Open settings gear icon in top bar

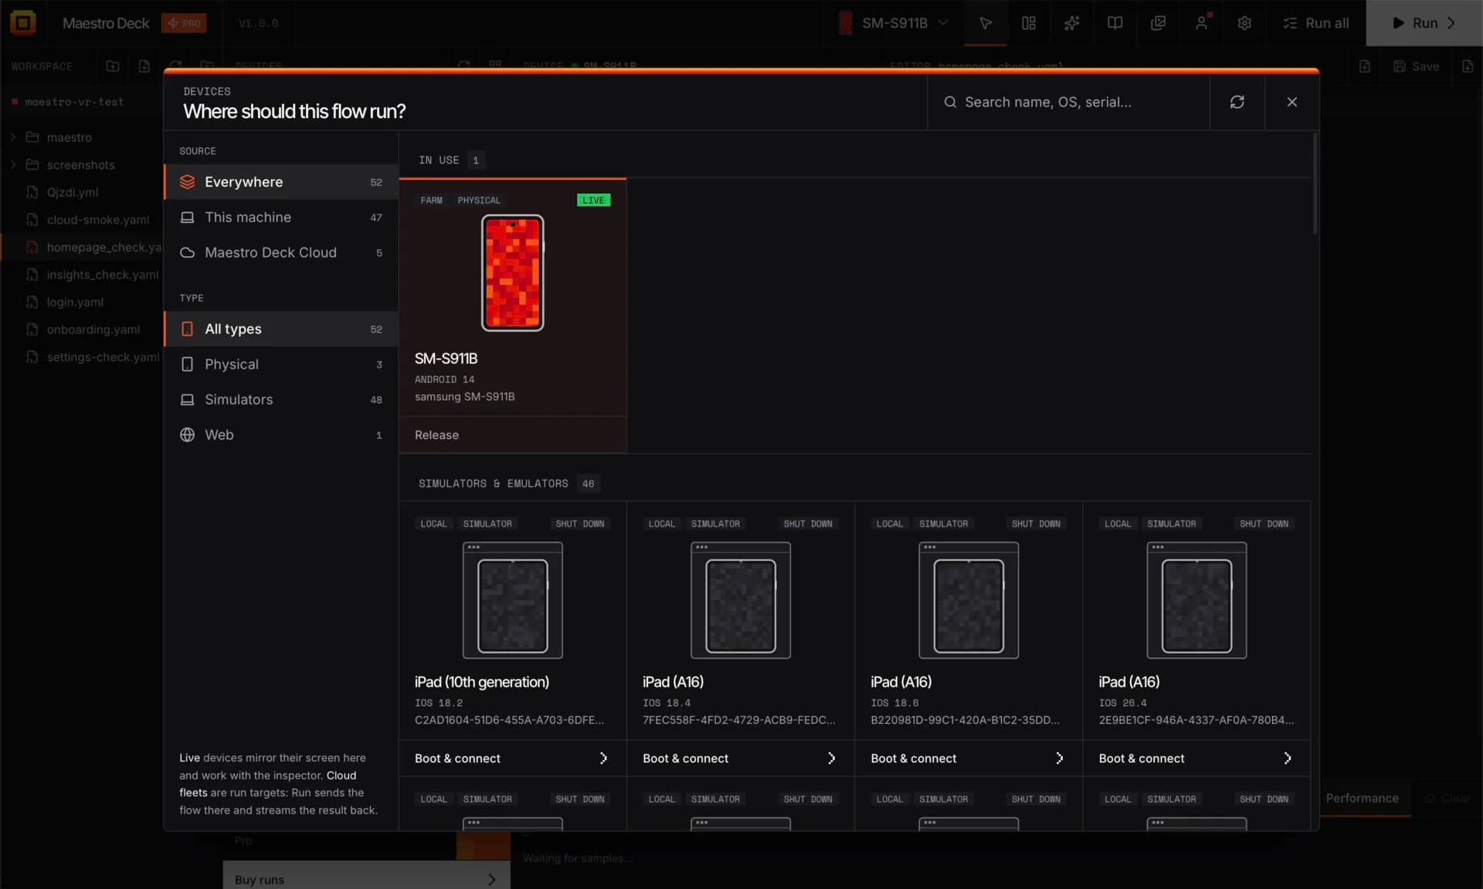(x=1244, y=23)
